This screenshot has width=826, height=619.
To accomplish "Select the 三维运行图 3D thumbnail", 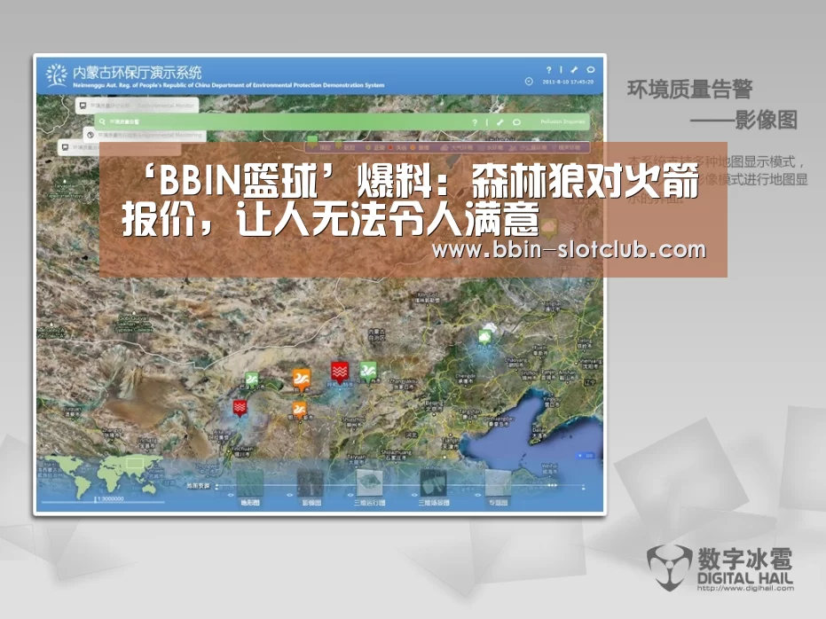I will [x=370, y=482].
